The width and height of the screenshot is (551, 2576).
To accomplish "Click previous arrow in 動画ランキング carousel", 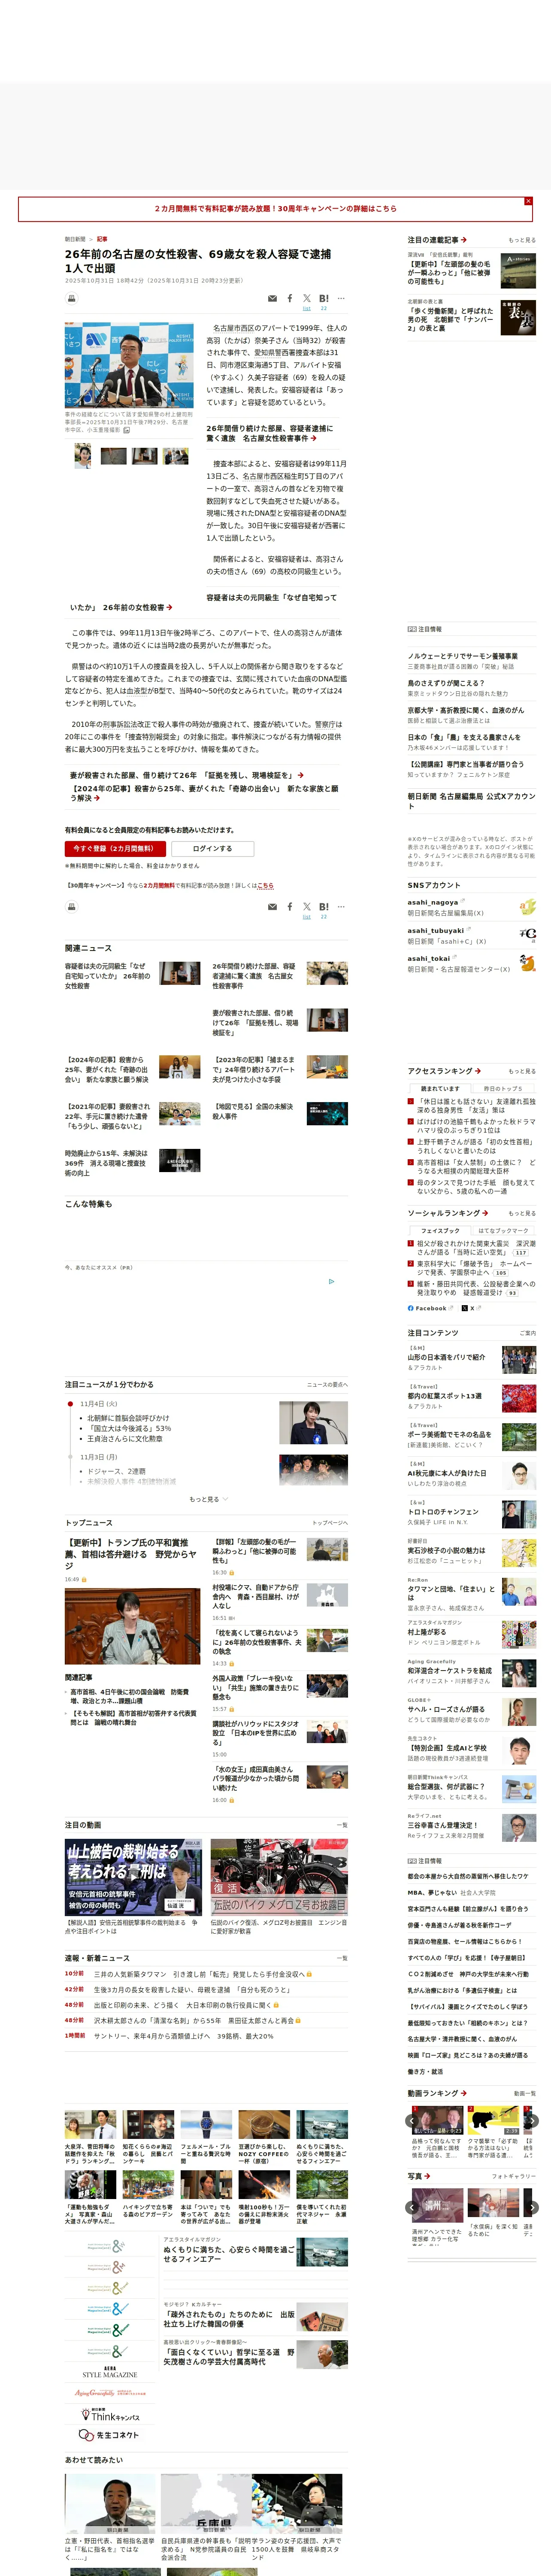I will point(412,2120).
